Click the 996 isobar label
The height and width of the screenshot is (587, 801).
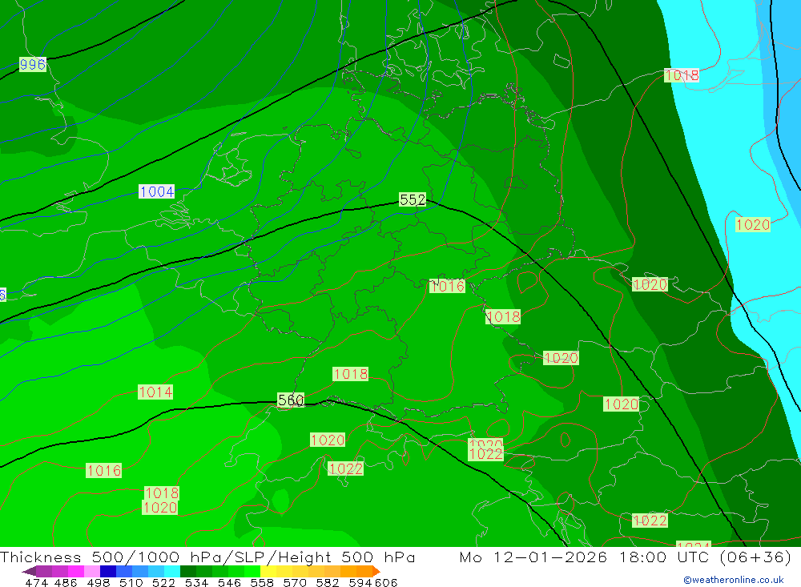pyautogui.click(x=33, y=64)
